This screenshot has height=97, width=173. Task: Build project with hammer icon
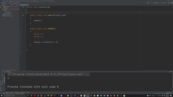coord(151,3)
